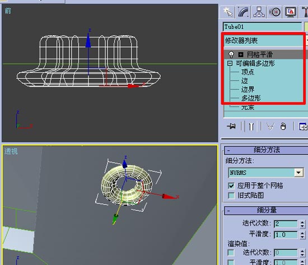This screenshot has width=308, height=265.
Task: Click Remove Modifier trash icon
Action: click(x=283, y=126)
